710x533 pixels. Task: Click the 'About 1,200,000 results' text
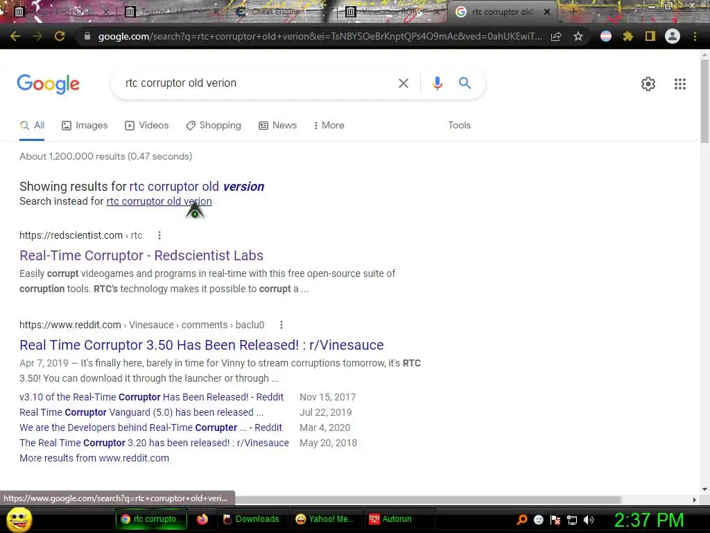(x=105, y=156)
